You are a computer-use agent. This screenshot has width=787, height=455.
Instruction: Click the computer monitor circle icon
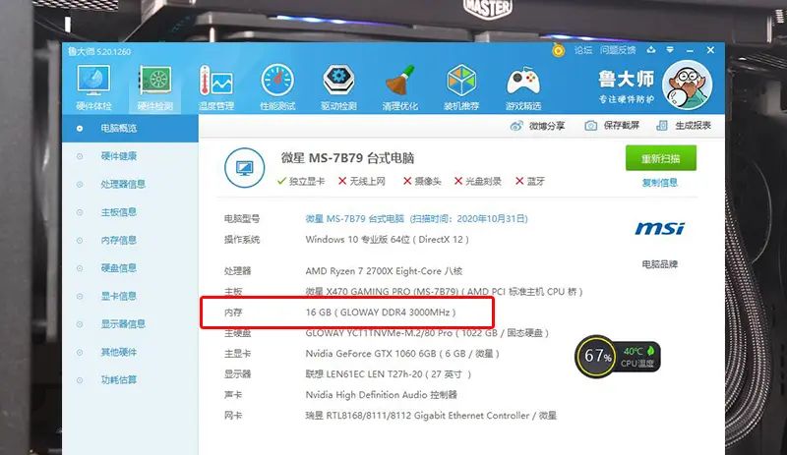pos(244,167)
